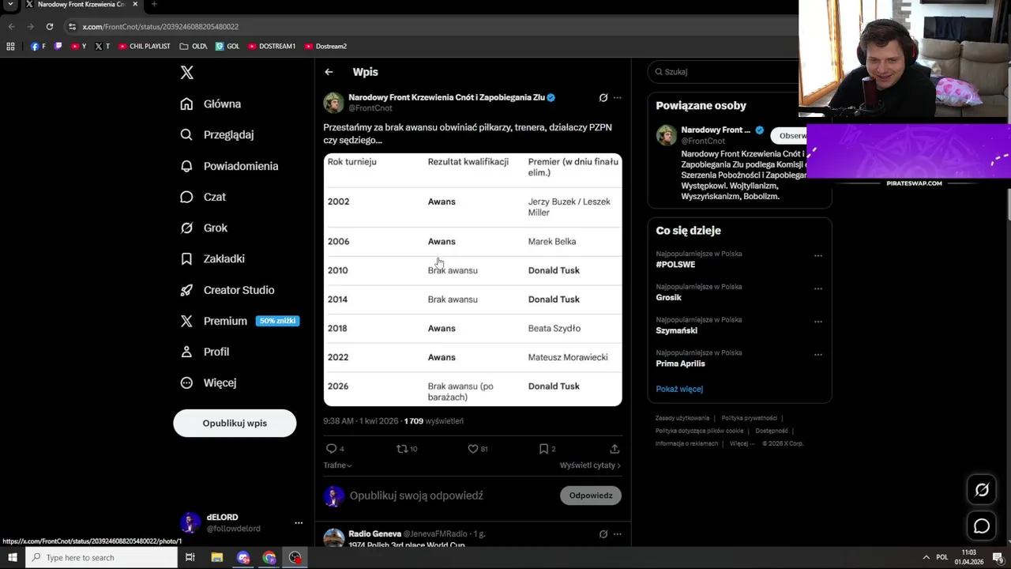Open Wyświetl cytaty link
1011x569 pixels.
(590, 465)
